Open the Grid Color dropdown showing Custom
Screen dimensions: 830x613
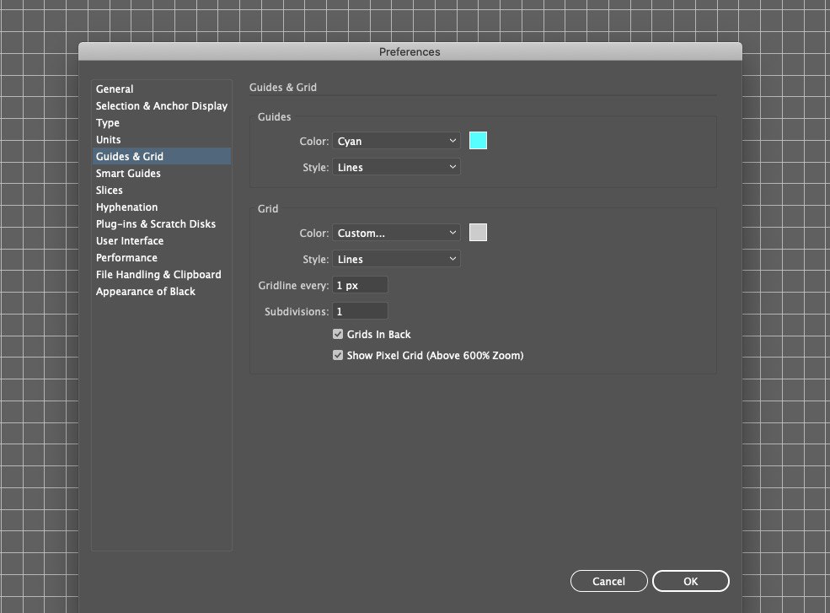pyautogui.click(x=396, y=233)
